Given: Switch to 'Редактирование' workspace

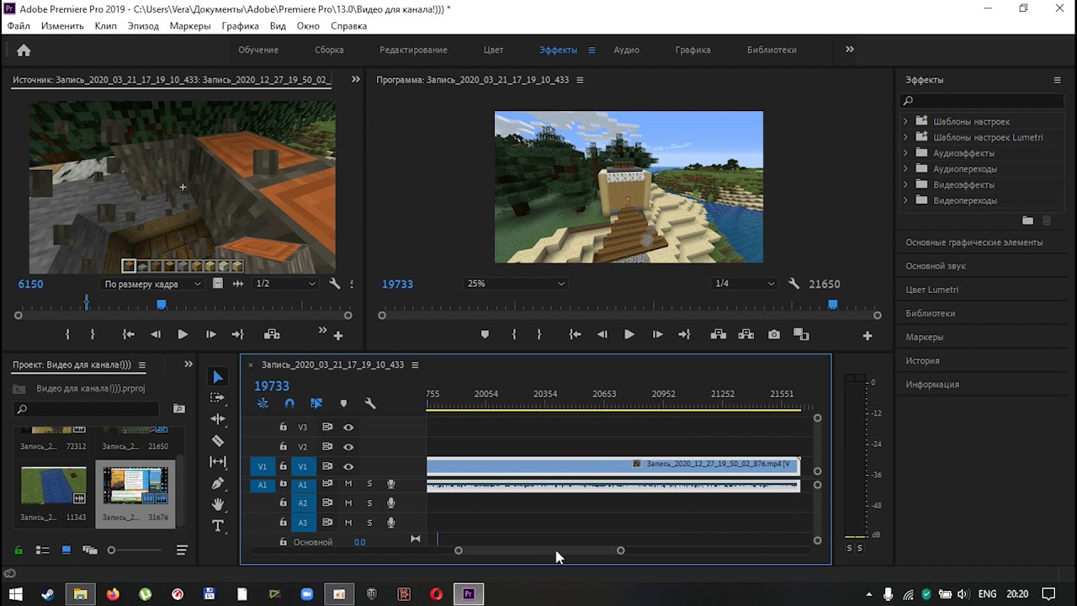Looking at the screenshot, I should coord(413,50).
